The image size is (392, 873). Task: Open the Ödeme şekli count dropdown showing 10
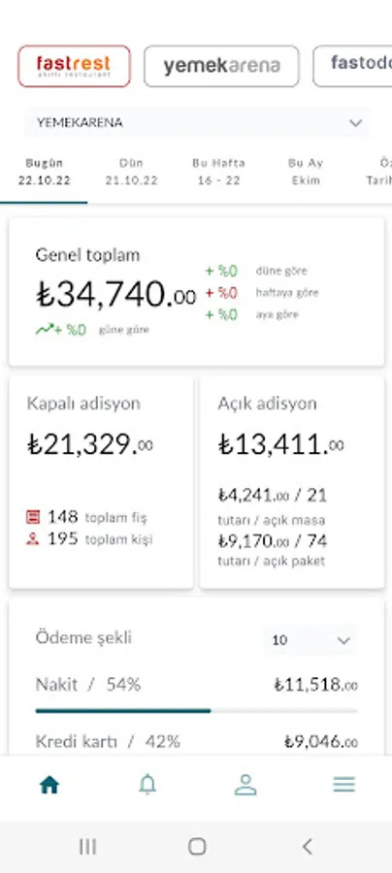tap(310, 640)
